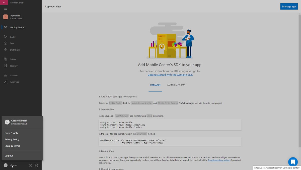This screenshot has height=170, width=301.
Task: Click the Manage app button
Action: coord(289,7)
